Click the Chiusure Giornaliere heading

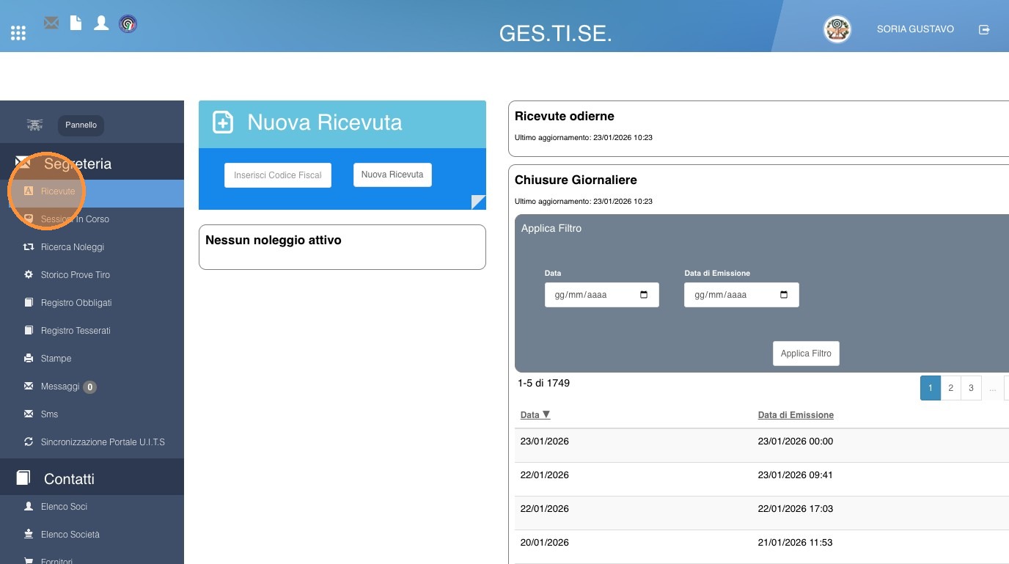click(x=576, y=180)
